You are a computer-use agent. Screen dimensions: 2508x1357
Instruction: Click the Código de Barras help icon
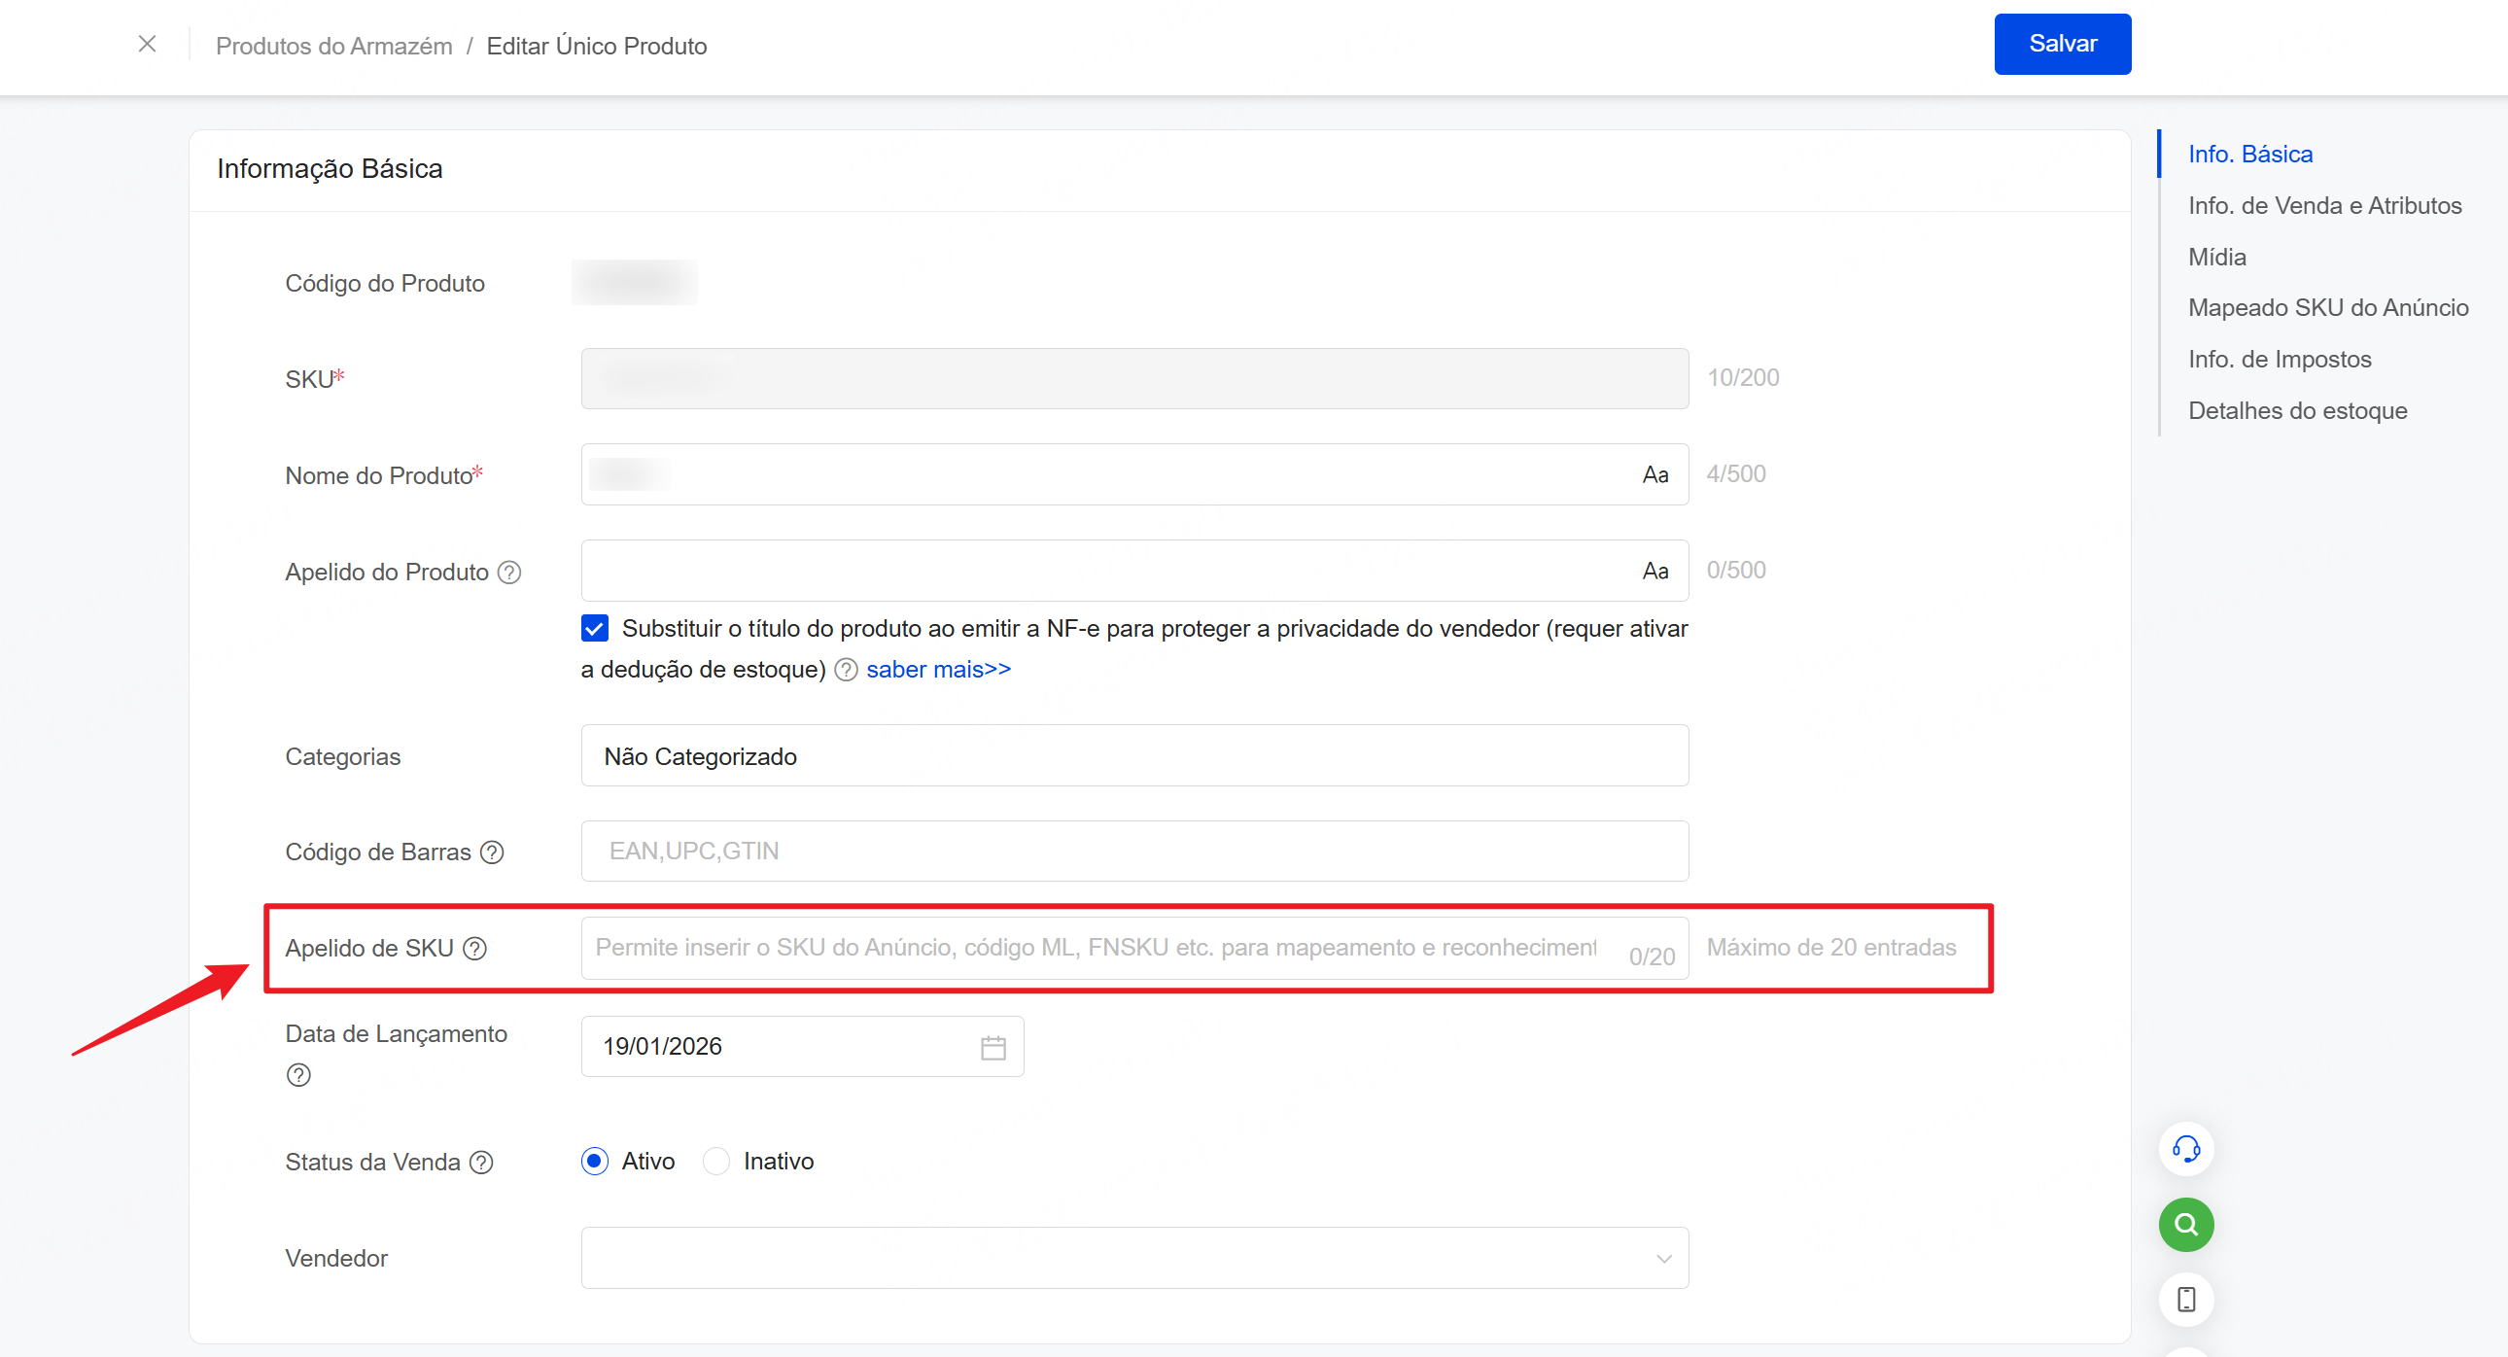(x=493, y=852)
